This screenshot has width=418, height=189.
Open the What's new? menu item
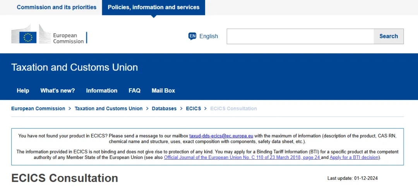point(58,91)
